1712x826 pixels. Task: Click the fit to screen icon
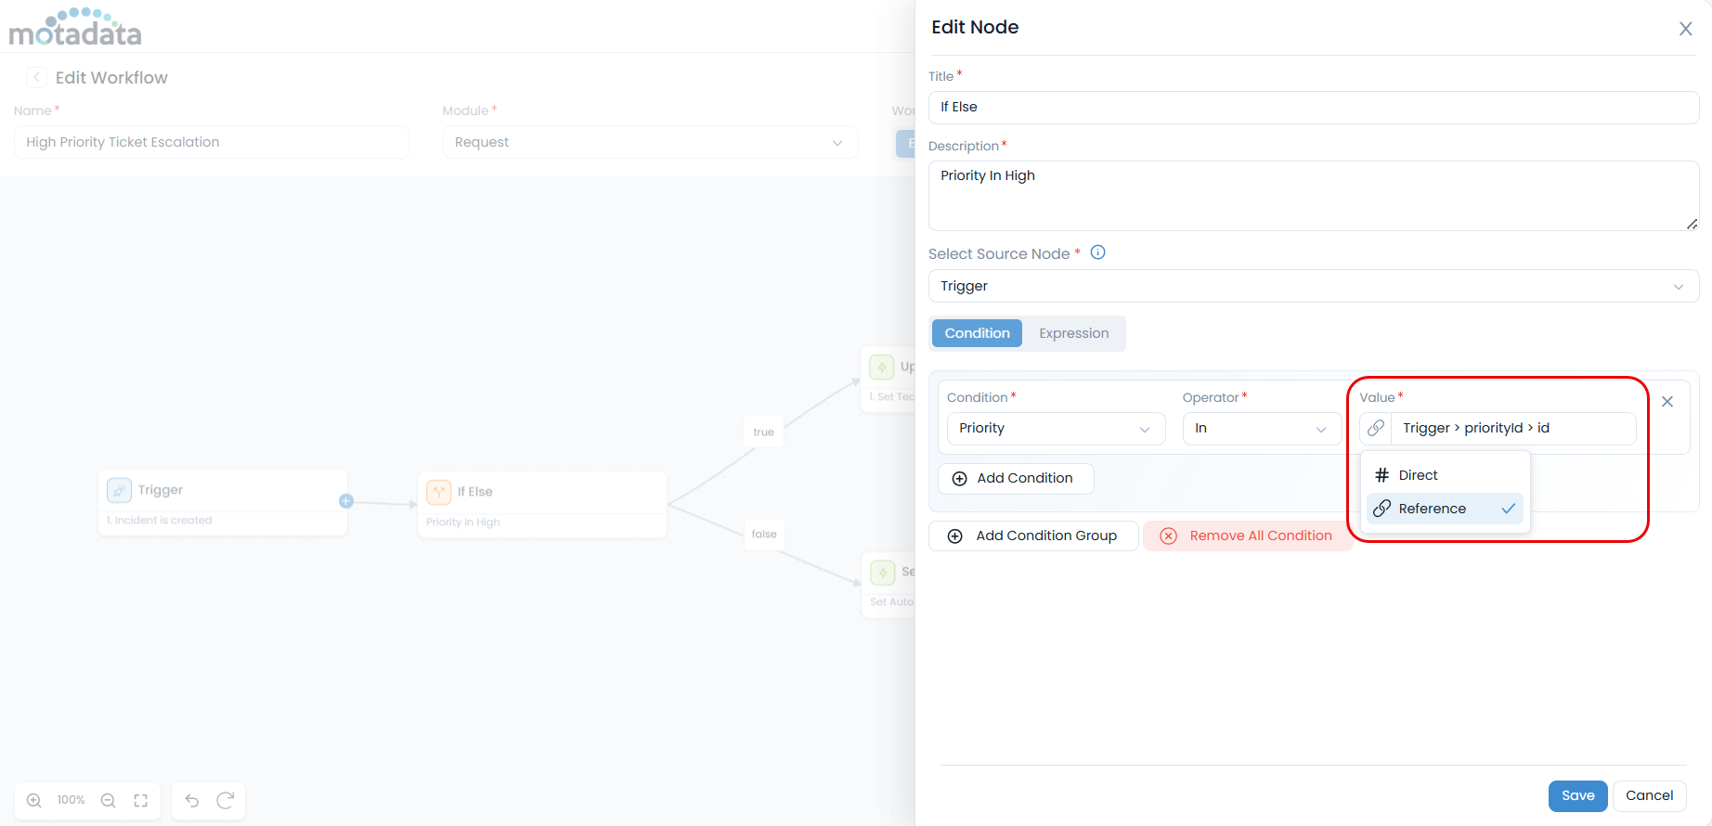(x=141, y=800)
